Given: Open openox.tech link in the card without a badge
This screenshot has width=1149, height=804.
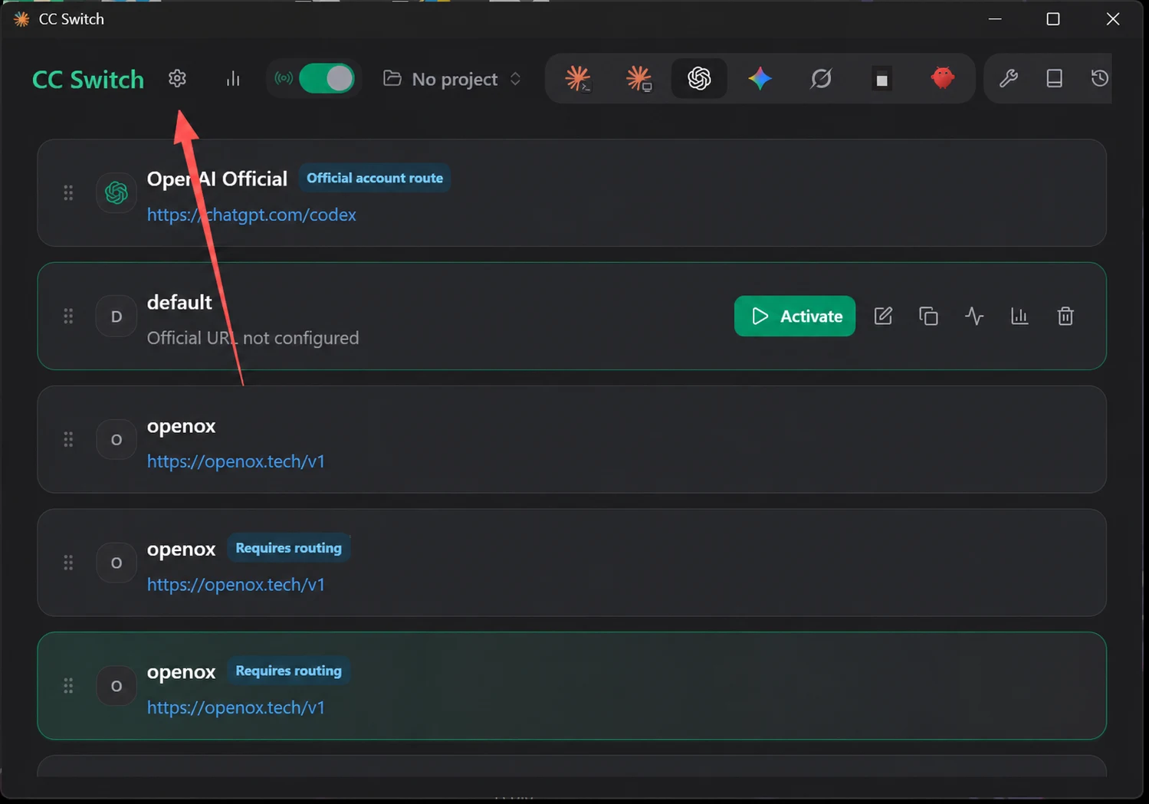Looking at the screenshot, I should [x=236, y=461].
